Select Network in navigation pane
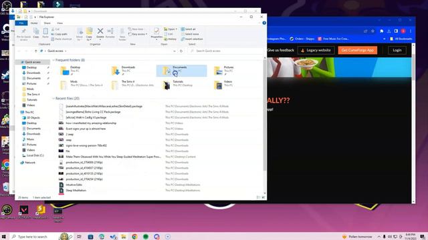 tap(29, 163)
